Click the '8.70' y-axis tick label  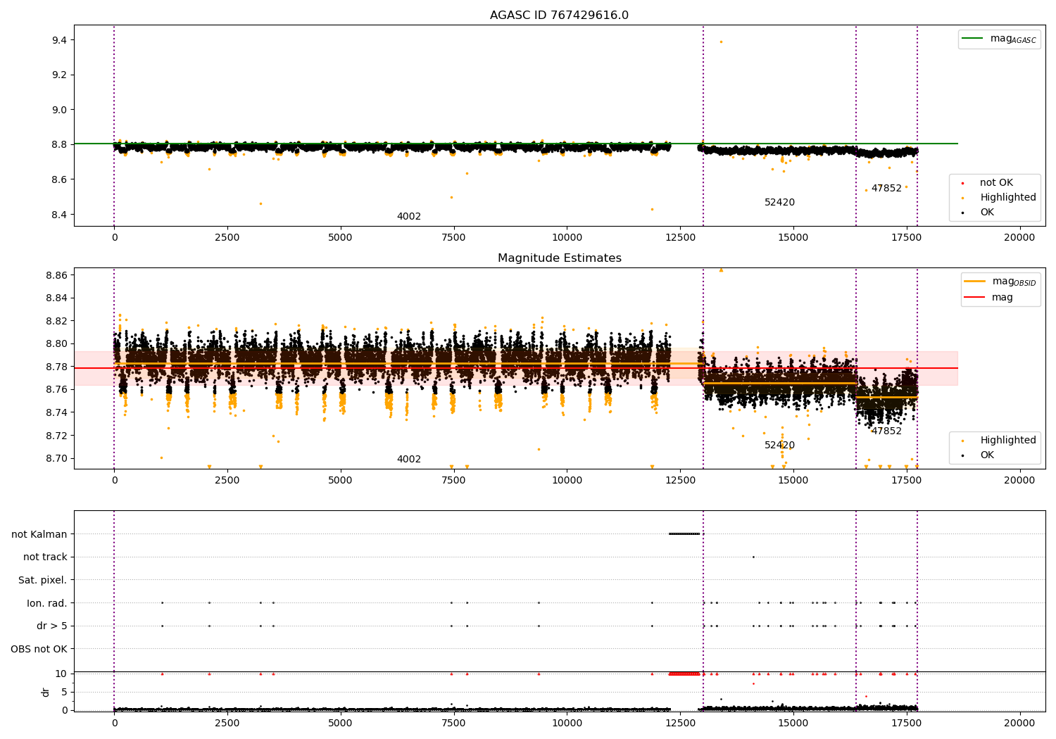pos(56,458)
